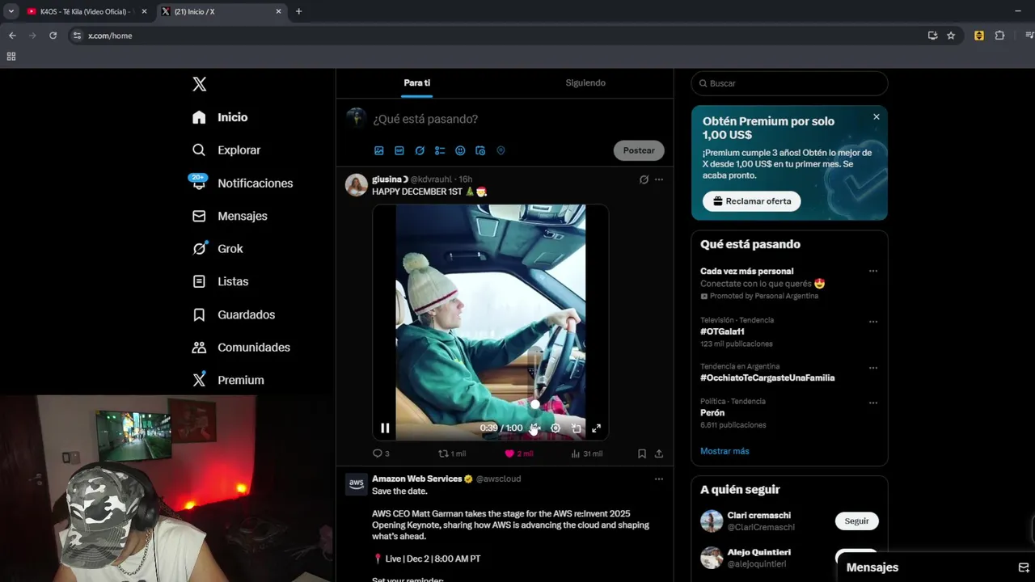
Task: Pause the playing video
Action: click(385, 428)
